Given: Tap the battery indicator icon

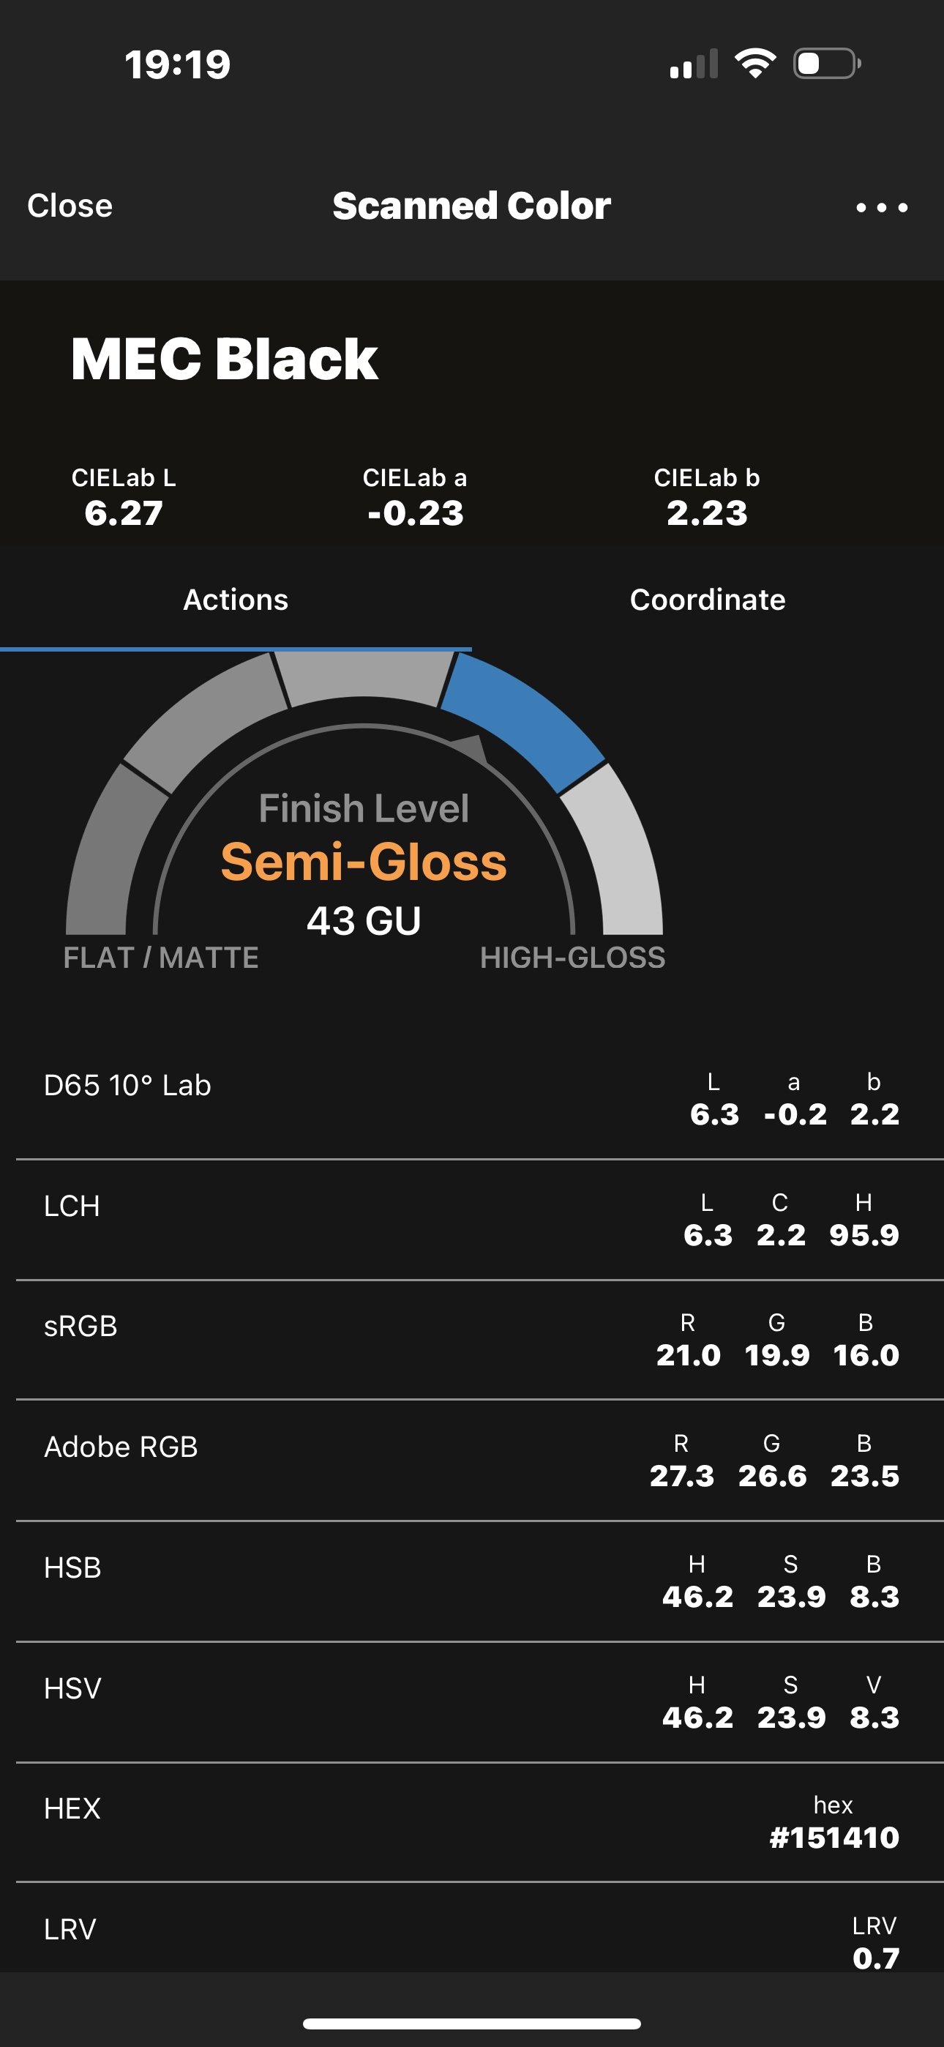Looking at the screenshot, I should click(827, 64).
